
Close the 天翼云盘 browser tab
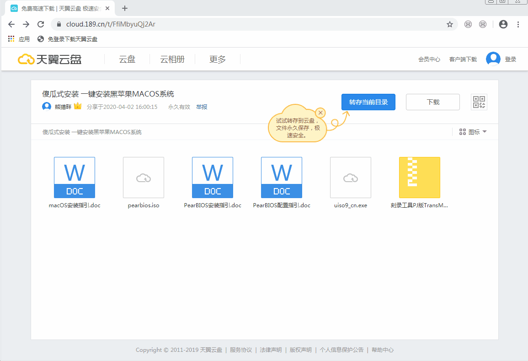(107, 8)
